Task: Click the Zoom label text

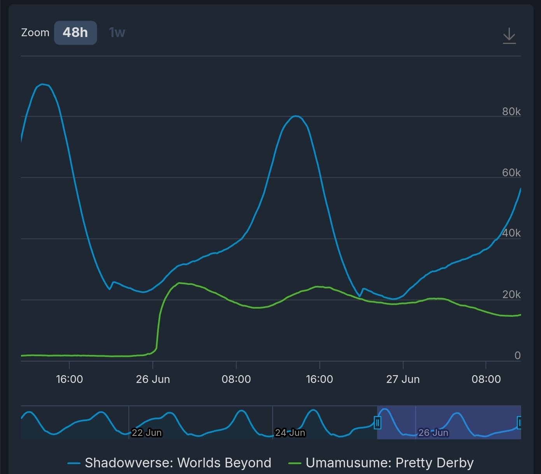Action: [x=35, y=33]
